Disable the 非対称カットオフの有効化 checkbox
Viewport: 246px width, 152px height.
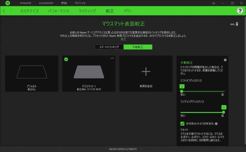[182, 123]
